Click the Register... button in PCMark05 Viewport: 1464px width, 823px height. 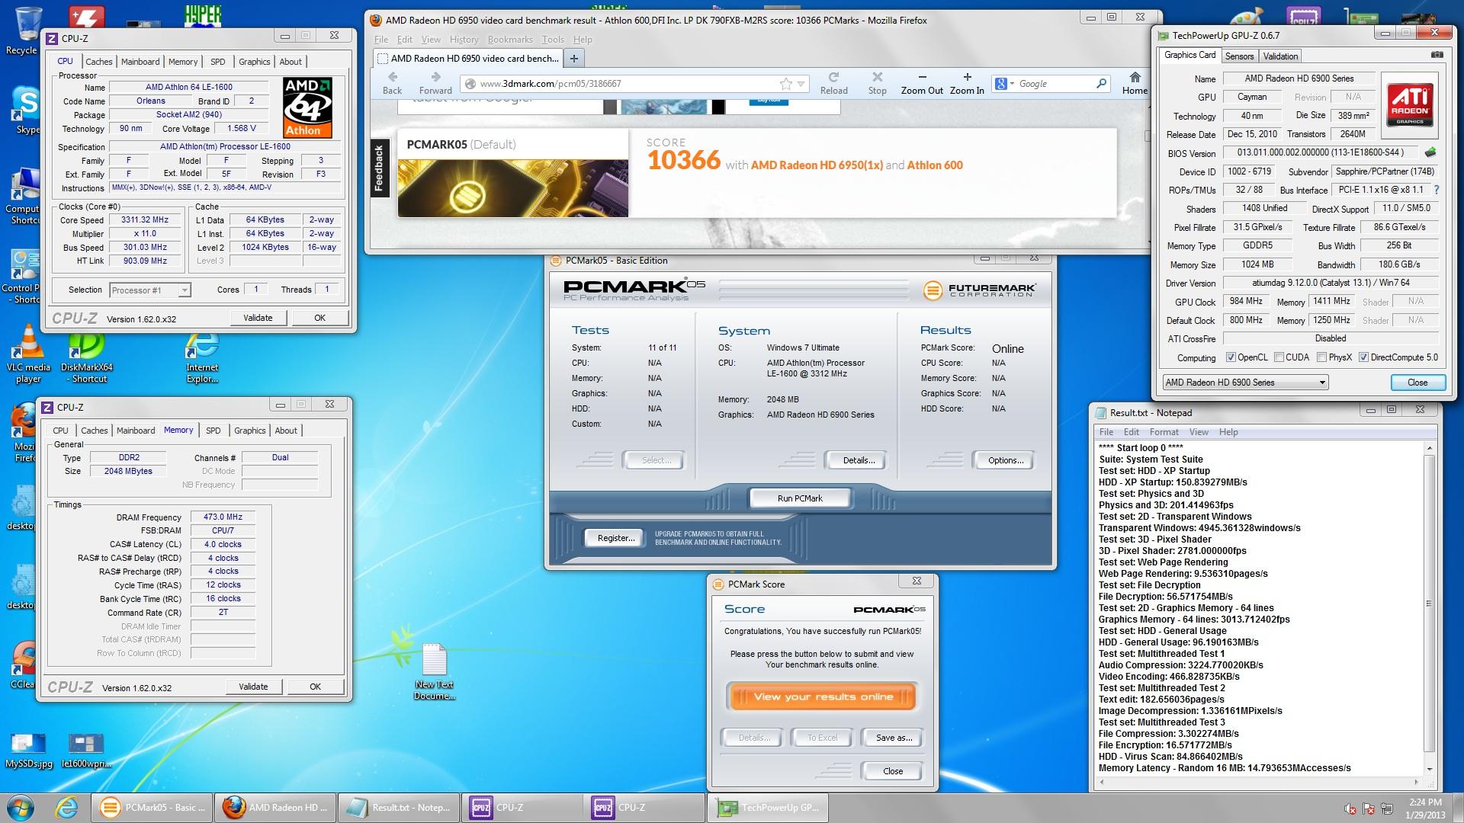pos(616,538)
